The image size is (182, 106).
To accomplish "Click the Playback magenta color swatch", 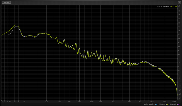I will [178, 104].
